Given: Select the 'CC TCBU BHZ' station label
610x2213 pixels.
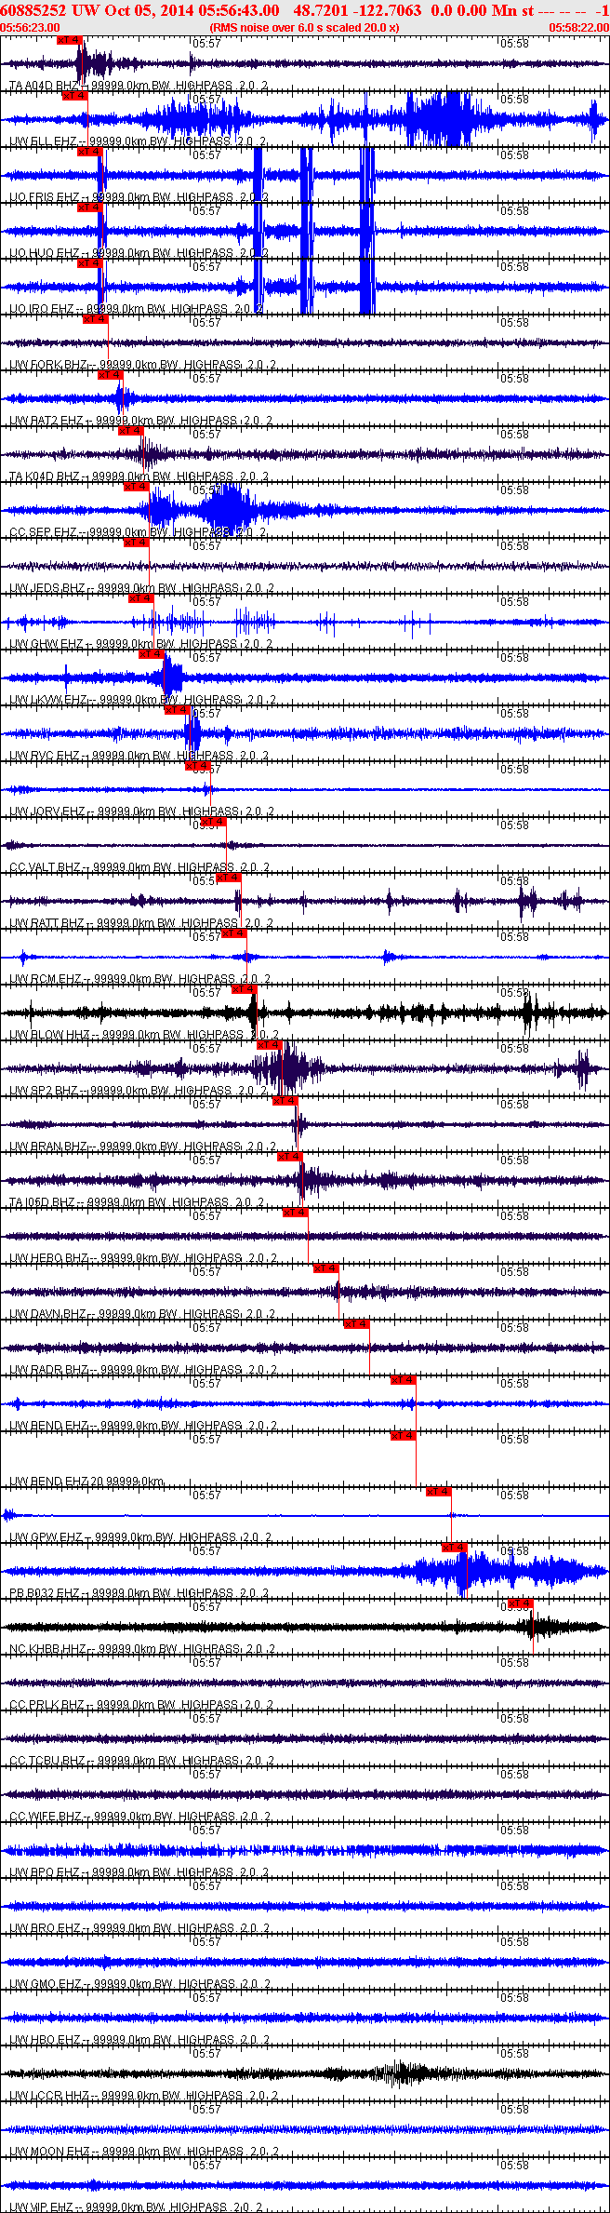Looking at the screenshot, I should click(46, 1761).
